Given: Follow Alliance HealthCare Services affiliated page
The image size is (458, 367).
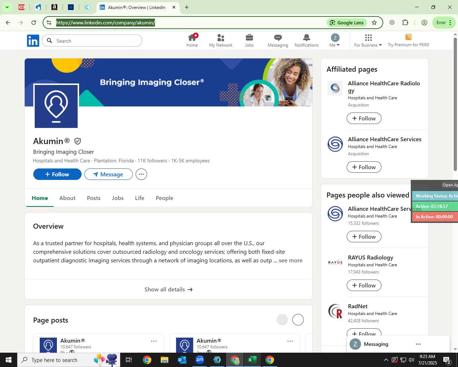Looking at the screenshot, I should [x=364, y=167].
